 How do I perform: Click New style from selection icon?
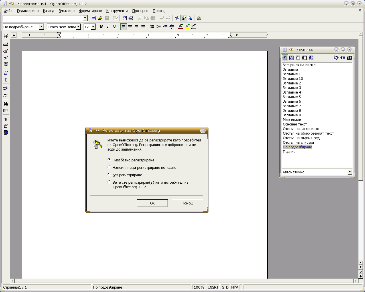tap(343, 58)
